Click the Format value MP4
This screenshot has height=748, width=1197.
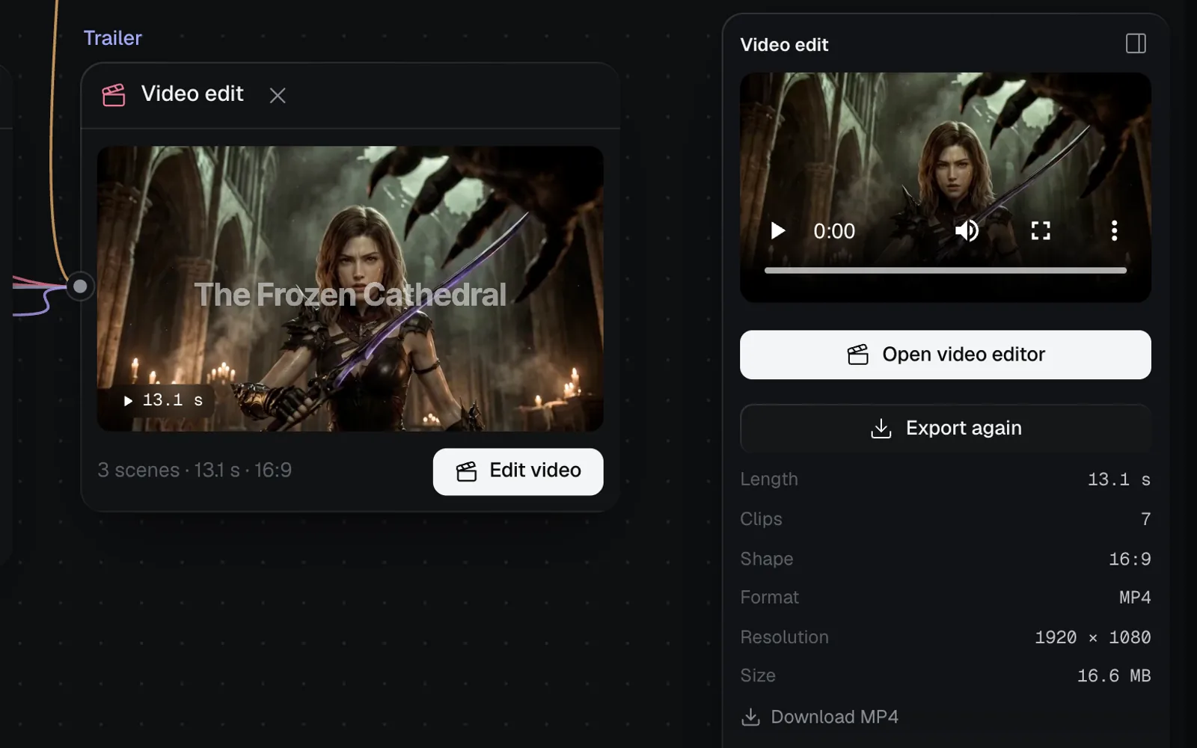(x=1135, y=598)
